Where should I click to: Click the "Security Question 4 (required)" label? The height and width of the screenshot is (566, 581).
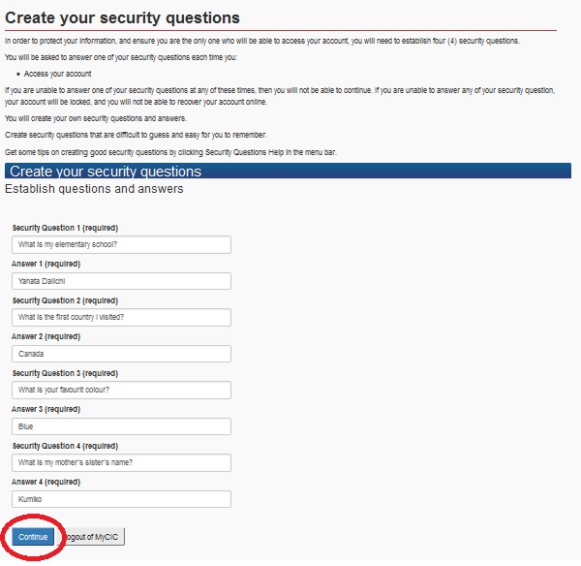(65, 446)
